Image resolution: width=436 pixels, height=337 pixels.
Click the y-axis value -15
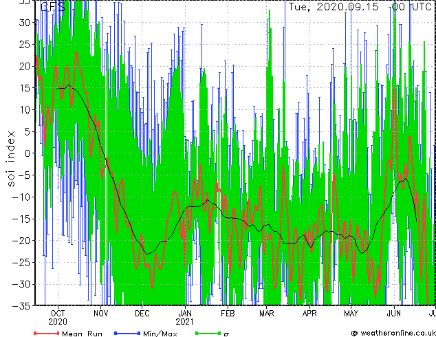coord(22,219)
